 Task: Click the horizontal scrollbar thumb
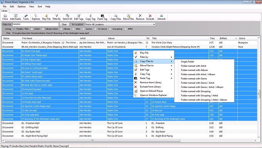(x=92, y=140)
